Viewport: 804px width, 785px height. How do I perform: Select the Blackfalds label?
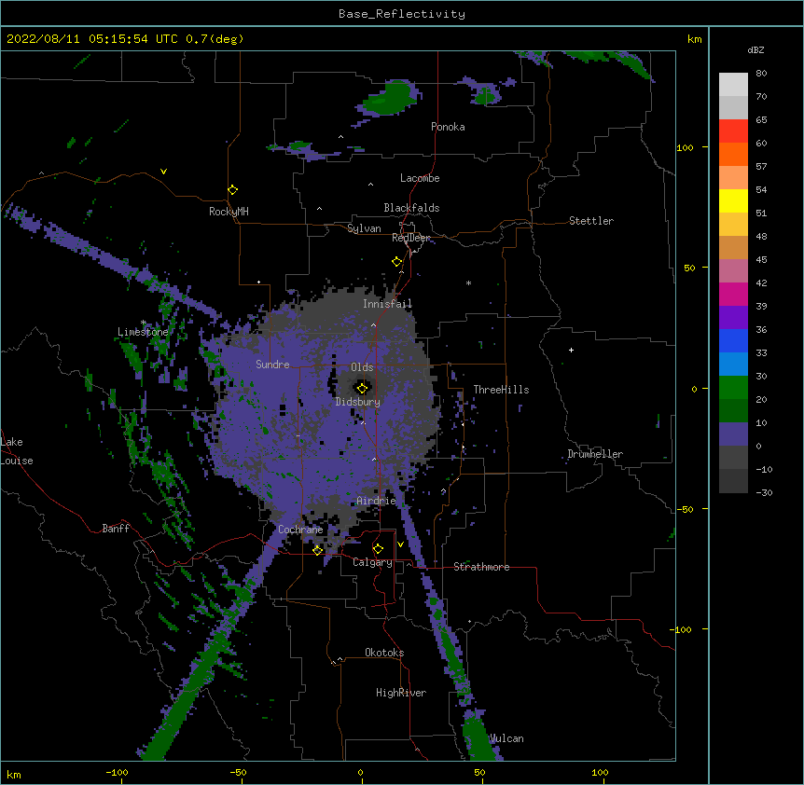tap(411, 208)
